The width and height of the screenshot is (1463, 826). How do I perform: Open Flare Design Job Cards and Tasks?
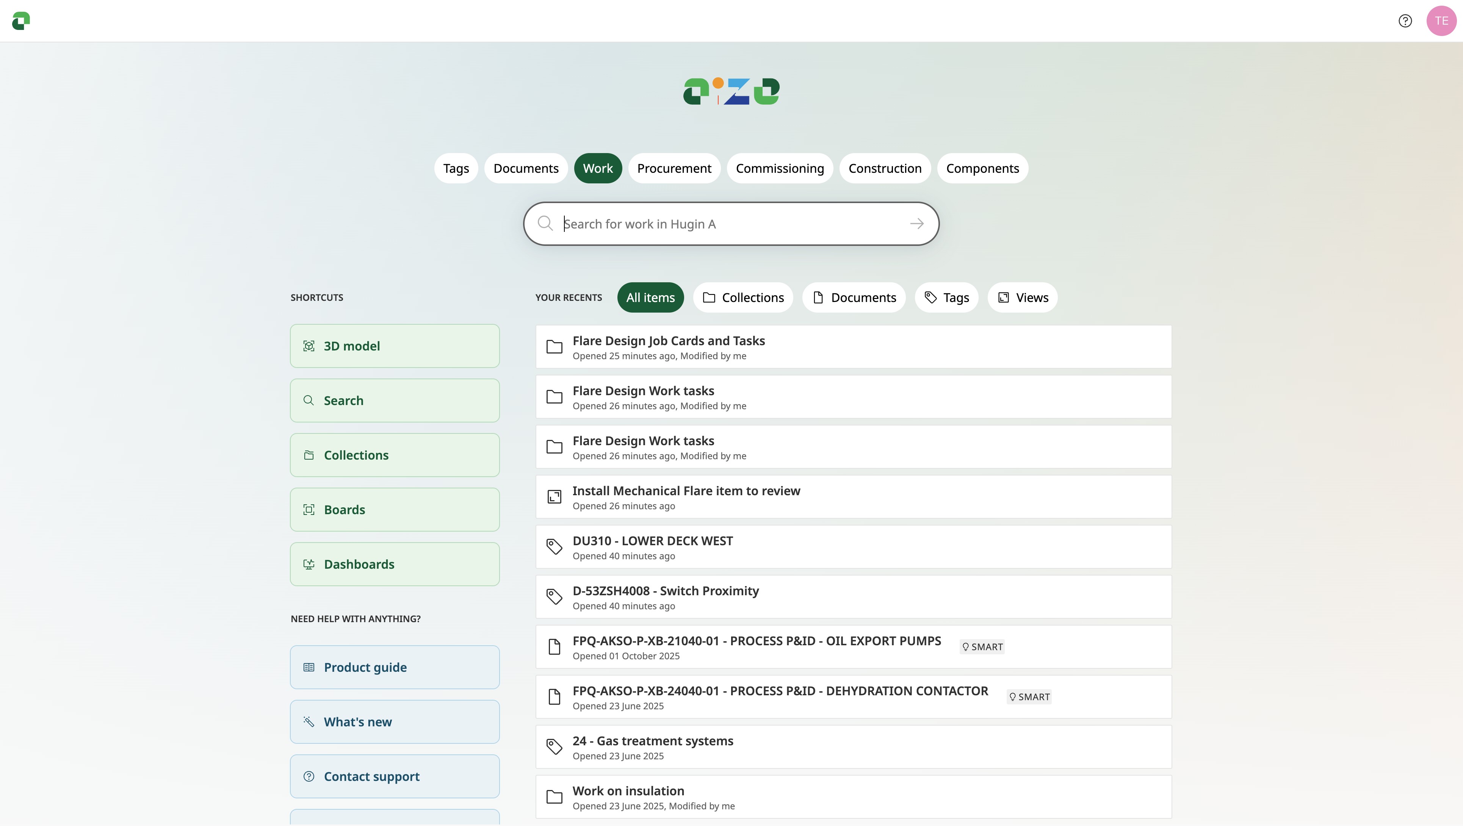tap(668, 341)
